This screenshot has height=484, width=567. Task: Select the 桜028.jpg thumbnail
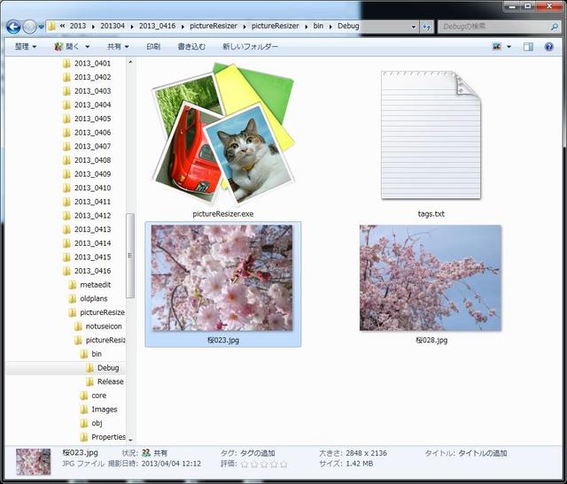tap(431, 277)
